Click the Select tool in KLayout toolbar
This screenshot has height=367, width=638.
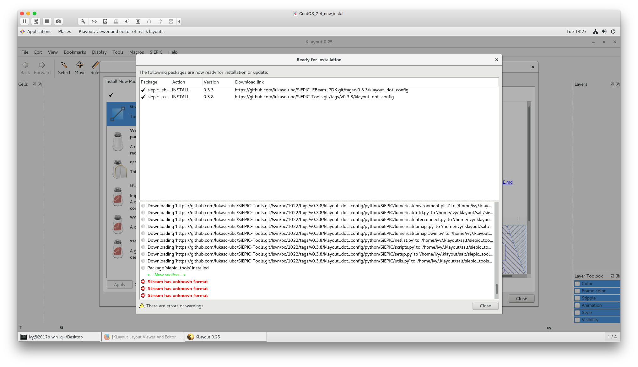[64, 67]
